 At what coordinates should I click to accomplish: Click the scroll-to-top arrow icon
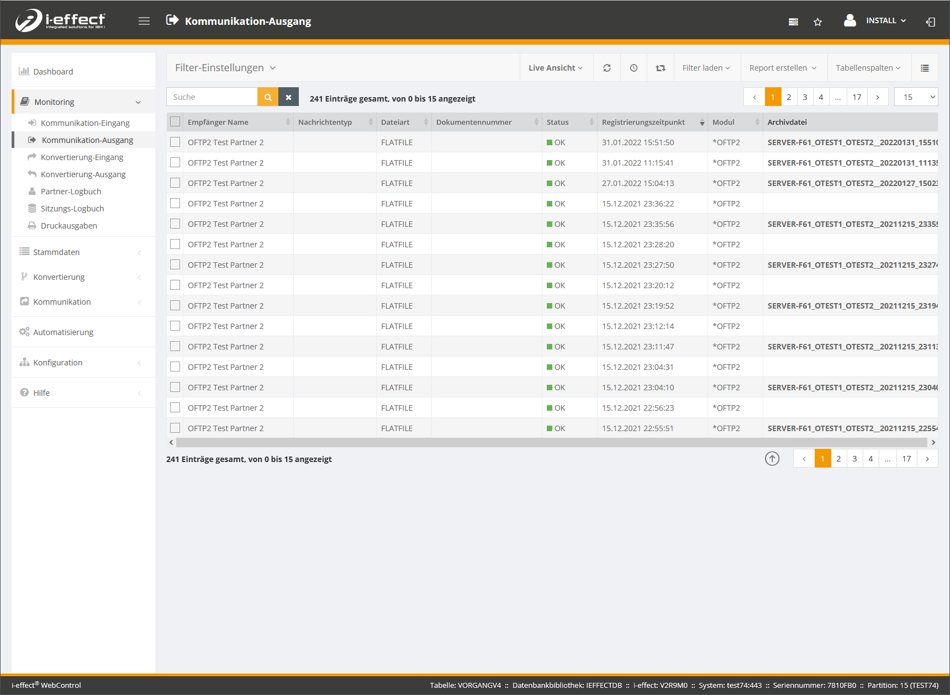coord(772,459)
